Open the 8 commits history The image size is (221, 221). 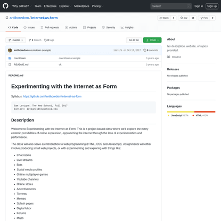(x=151, y=50)
